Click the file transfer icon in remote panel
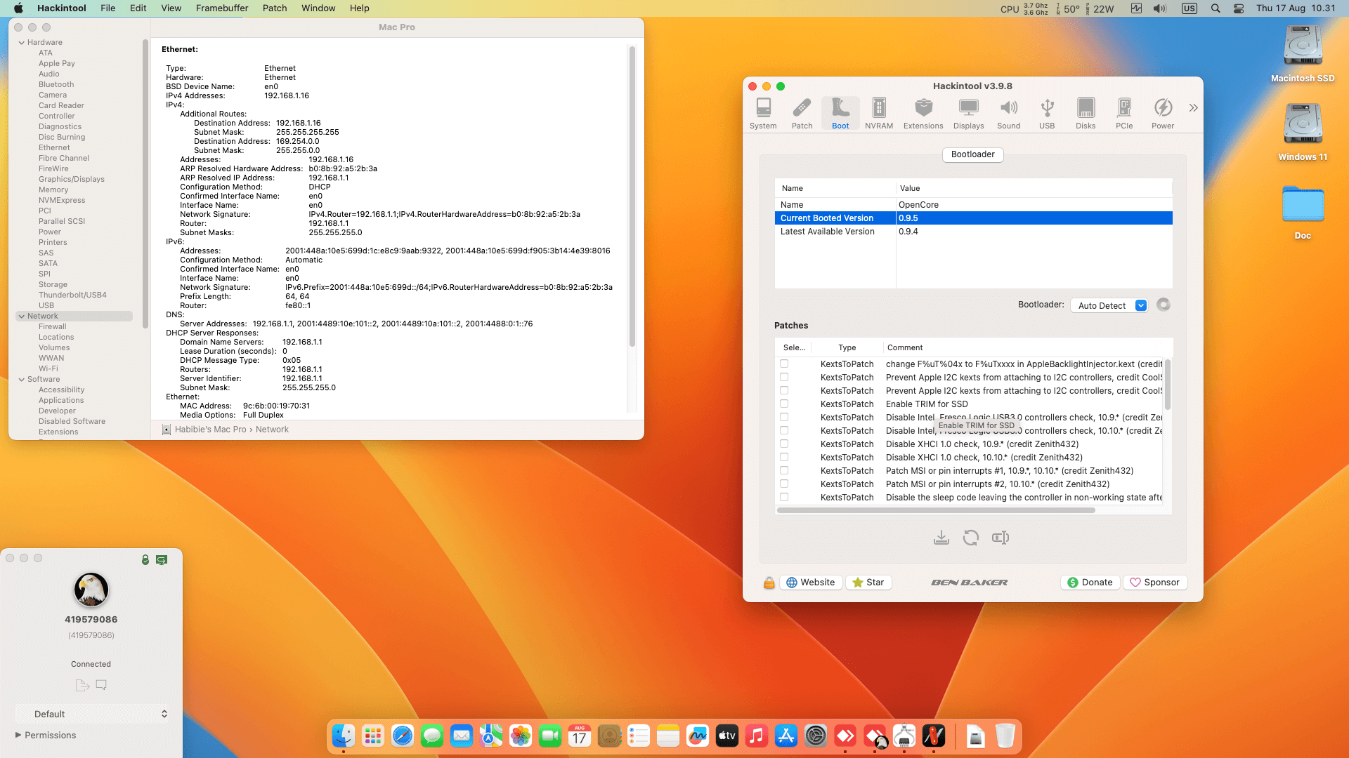The height and width of the screenshot is (758, 1349). pyautogui.click(x=82, y=685)
